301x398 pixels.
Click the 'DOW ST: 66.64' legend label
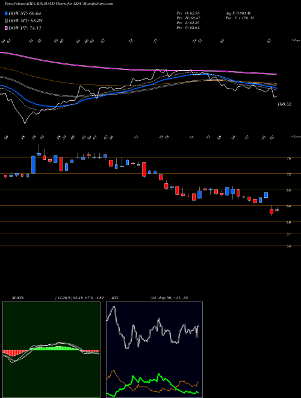(x=25, y=14)
